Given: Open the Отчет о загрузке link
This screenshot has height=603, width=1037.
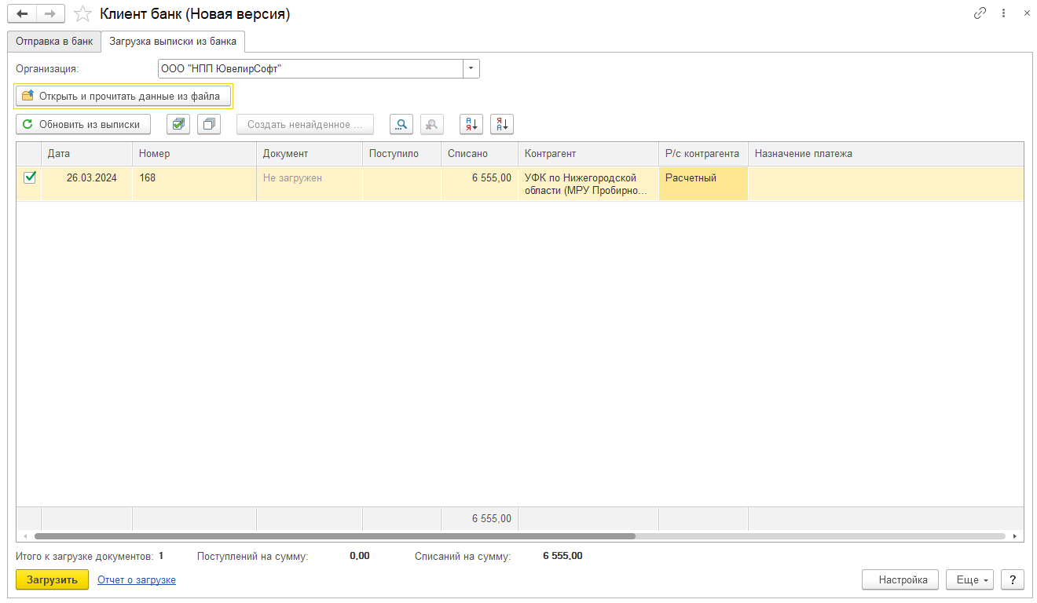Looking at the screenshot, I should 137,579.
